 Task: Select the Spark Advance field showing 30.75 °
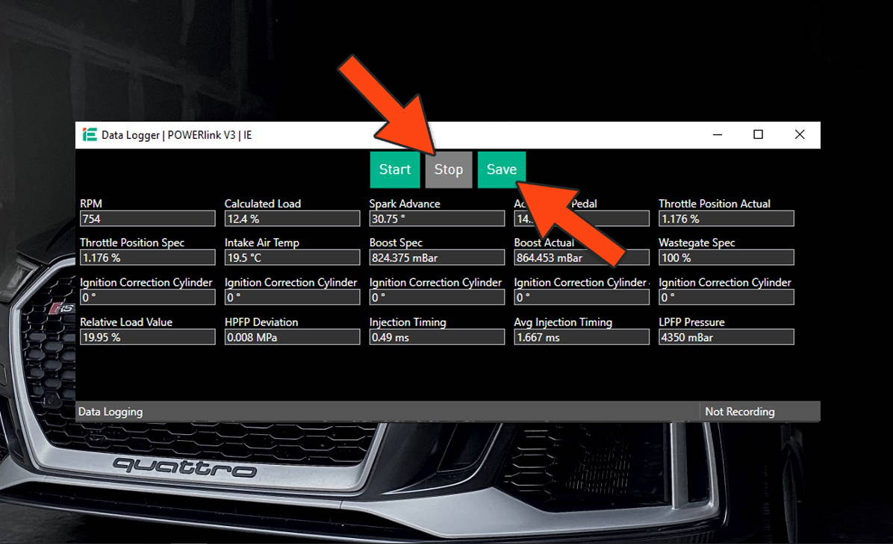click(437, 219)
